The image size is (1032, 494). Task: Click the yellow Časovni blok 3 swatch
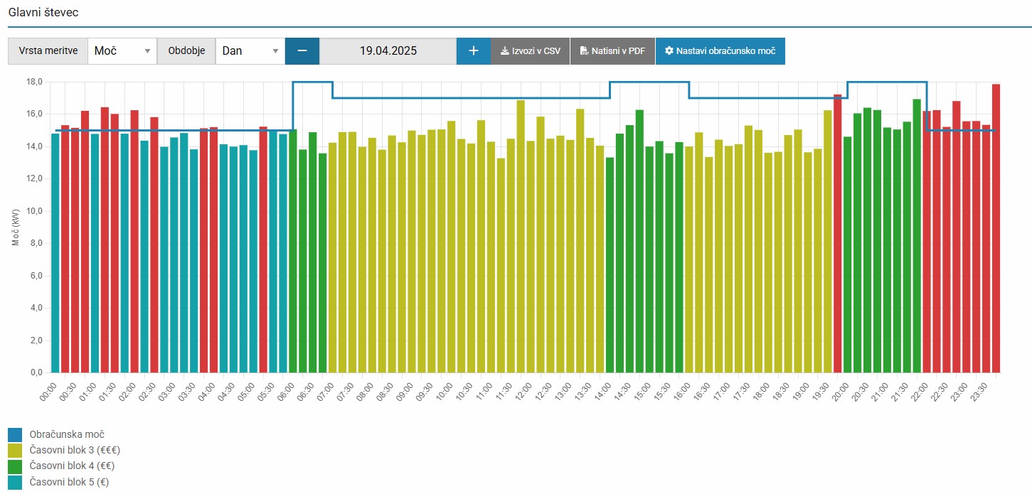tap(16, 450)
